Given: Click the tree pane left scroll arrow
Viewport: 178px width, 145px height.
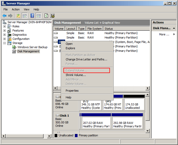Looking at the screenshot, I should click(x=4, y=136).
